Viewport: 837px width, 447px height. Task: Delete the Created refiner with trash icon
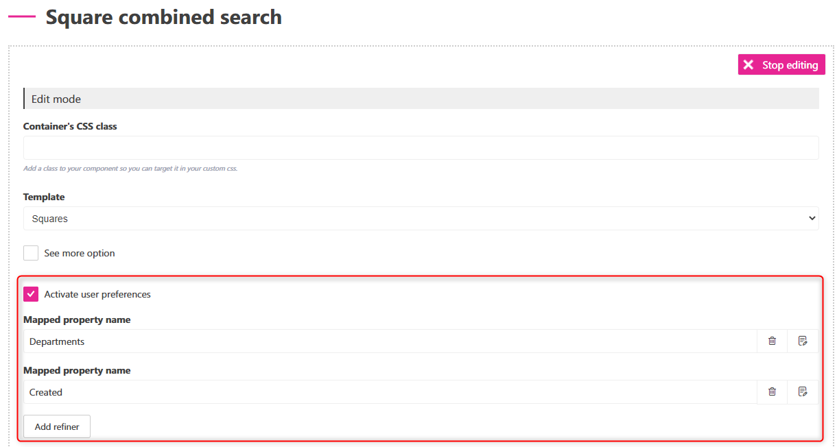pos(772,391)
